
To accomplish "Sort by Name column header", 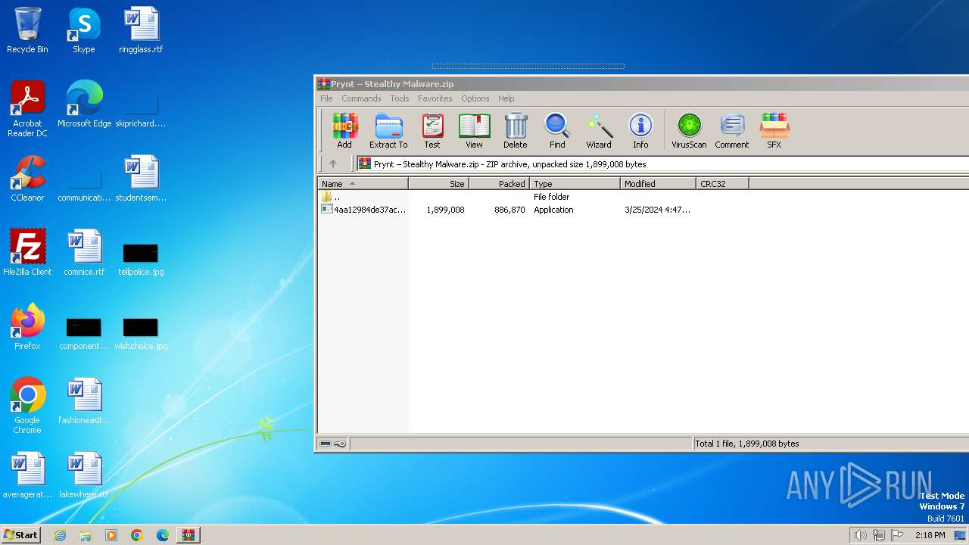I will coord(363,184).
